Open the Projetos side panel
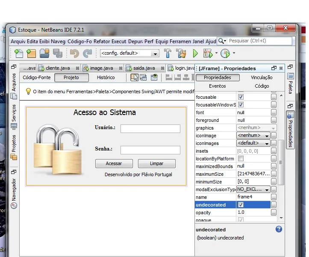Image resolution: width=309 pixels, height=257 pixels. pos(14,147)
